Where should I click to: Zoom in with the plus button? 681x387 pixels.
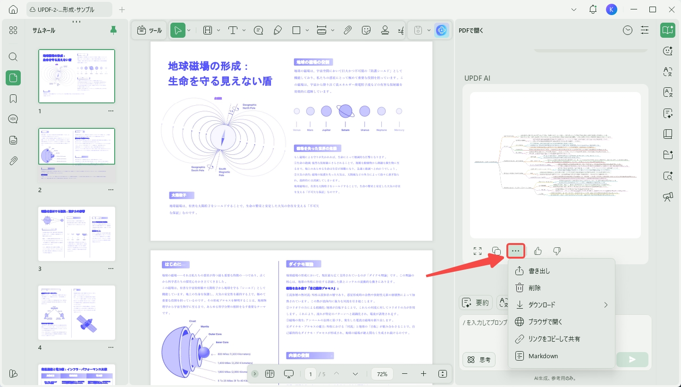pos(423,374)
